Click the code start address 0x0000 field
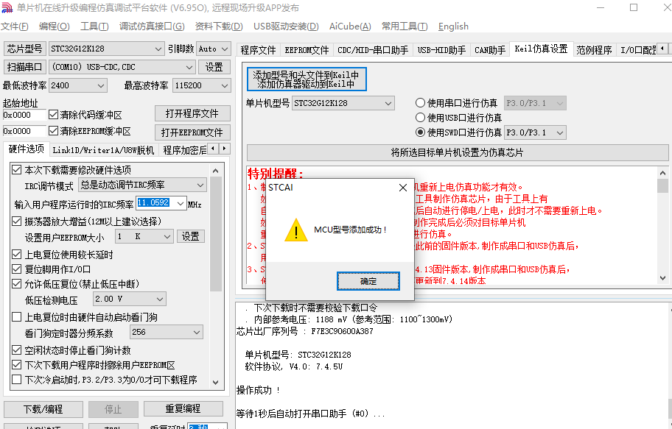This screenshot has width=672, height=429. [24, 115]
